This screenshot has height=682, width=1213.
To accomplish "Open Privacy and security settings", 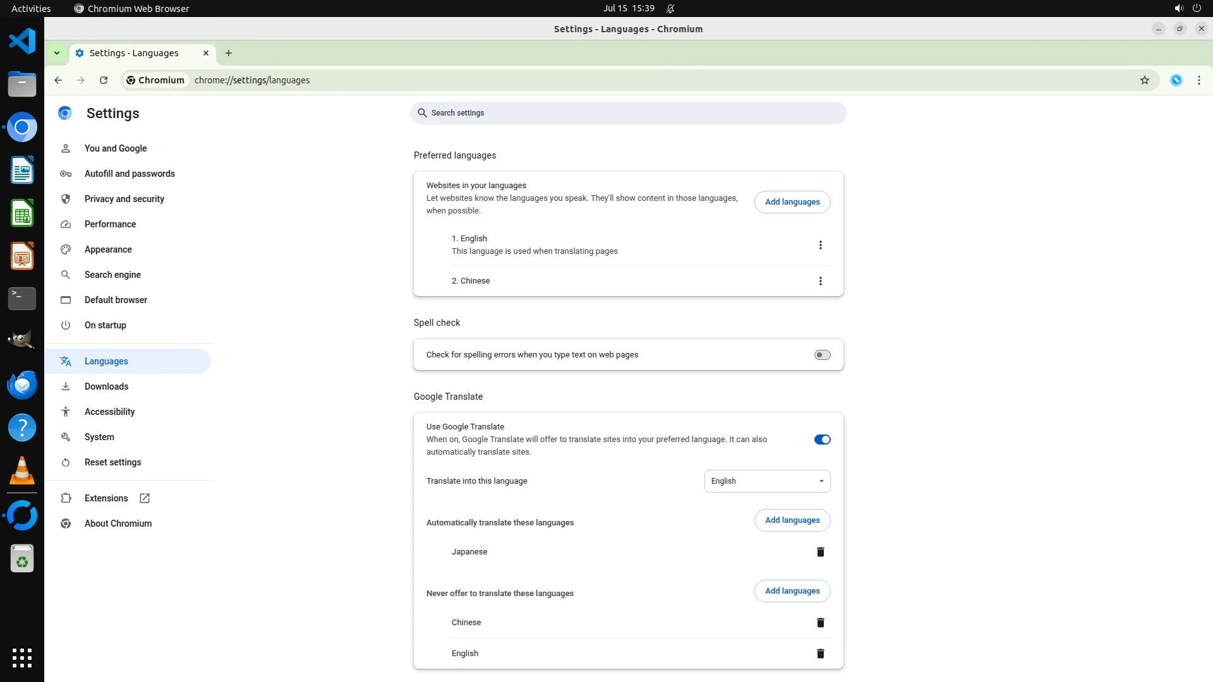I will (124, 199).
